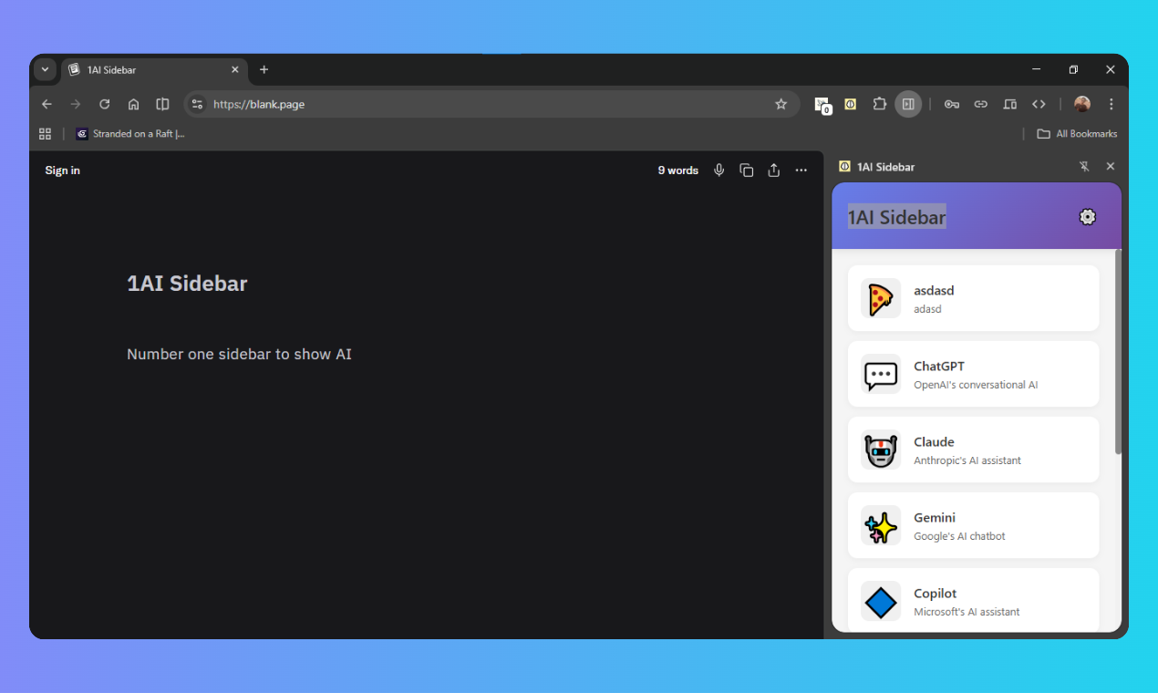Open the password manager key icon

(951, 104)
